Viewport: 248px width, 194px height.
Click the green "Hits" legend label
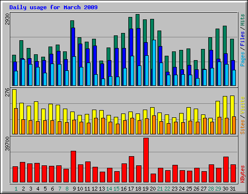(242, 20)
